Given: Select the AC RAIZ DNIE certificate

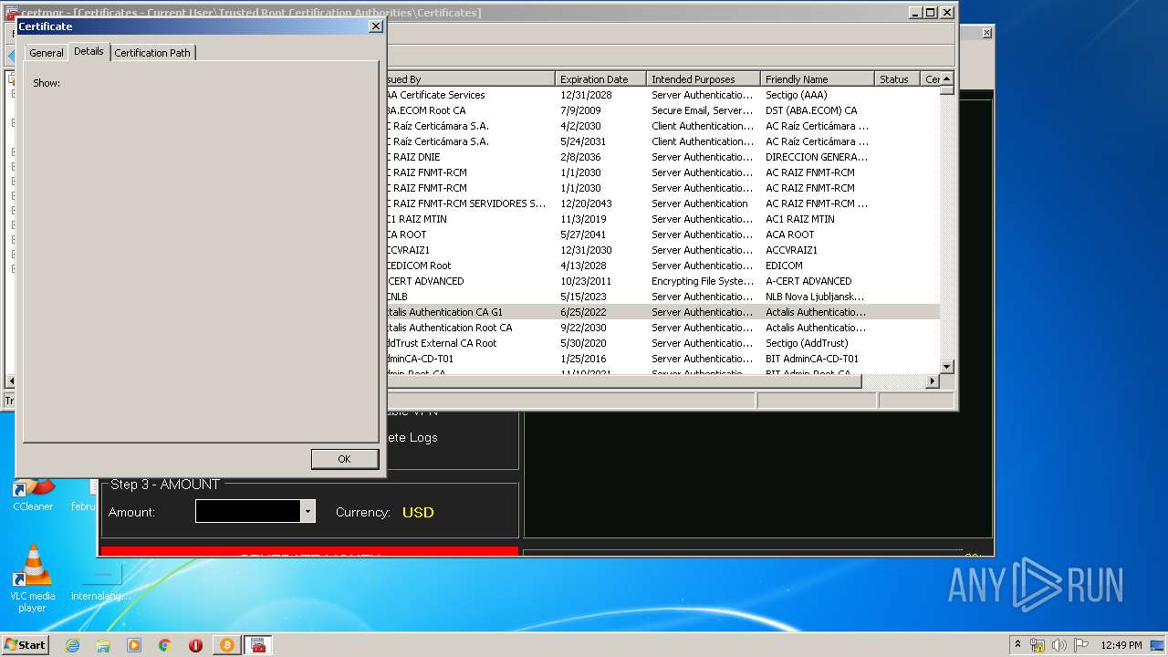Looking at the screenshot, I should [x=662, y=157].
